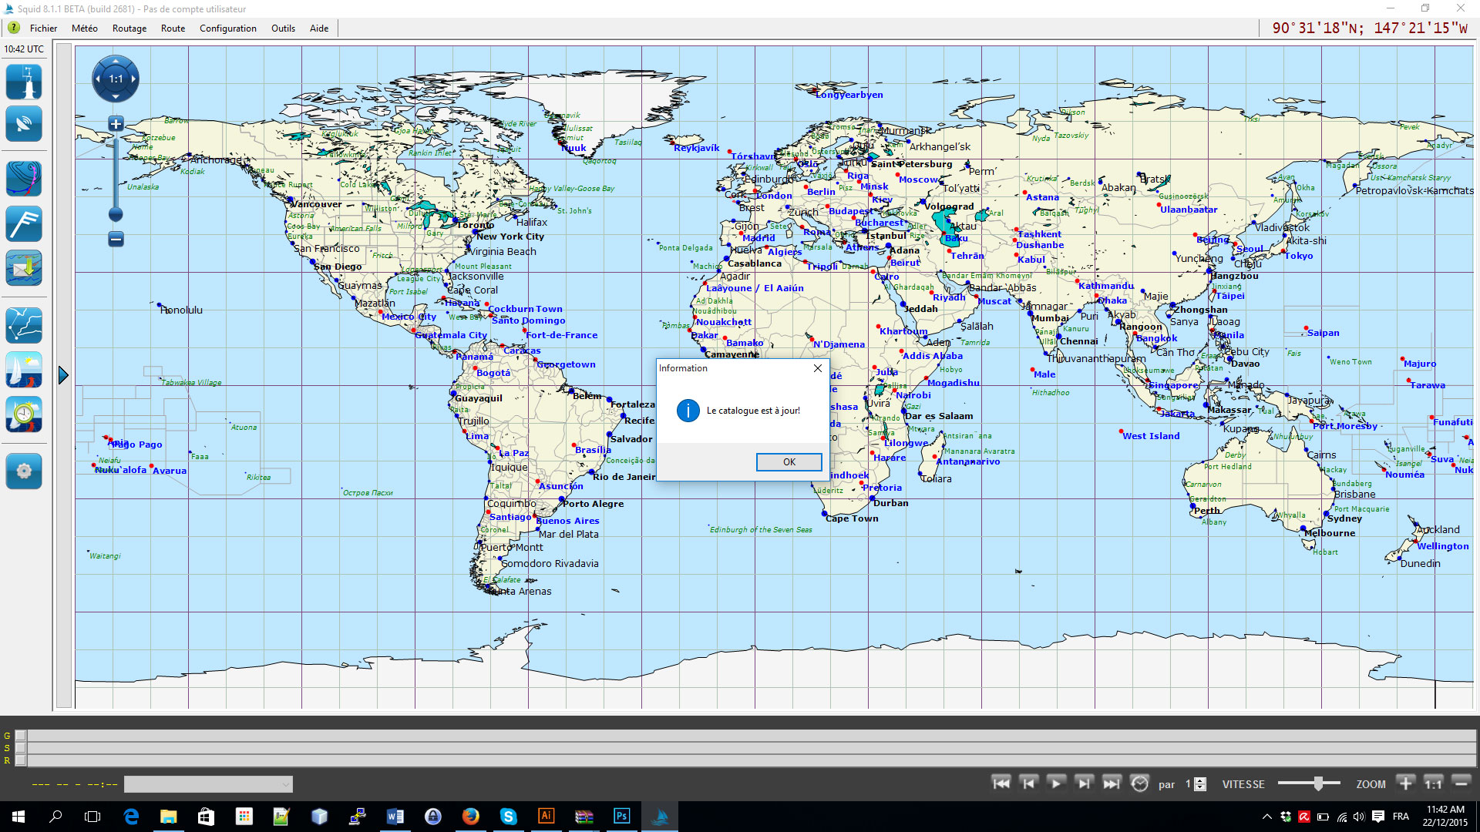Toggle the S timeline checkbox
This screenshot has width=1480, height=832.
(21, 748)
